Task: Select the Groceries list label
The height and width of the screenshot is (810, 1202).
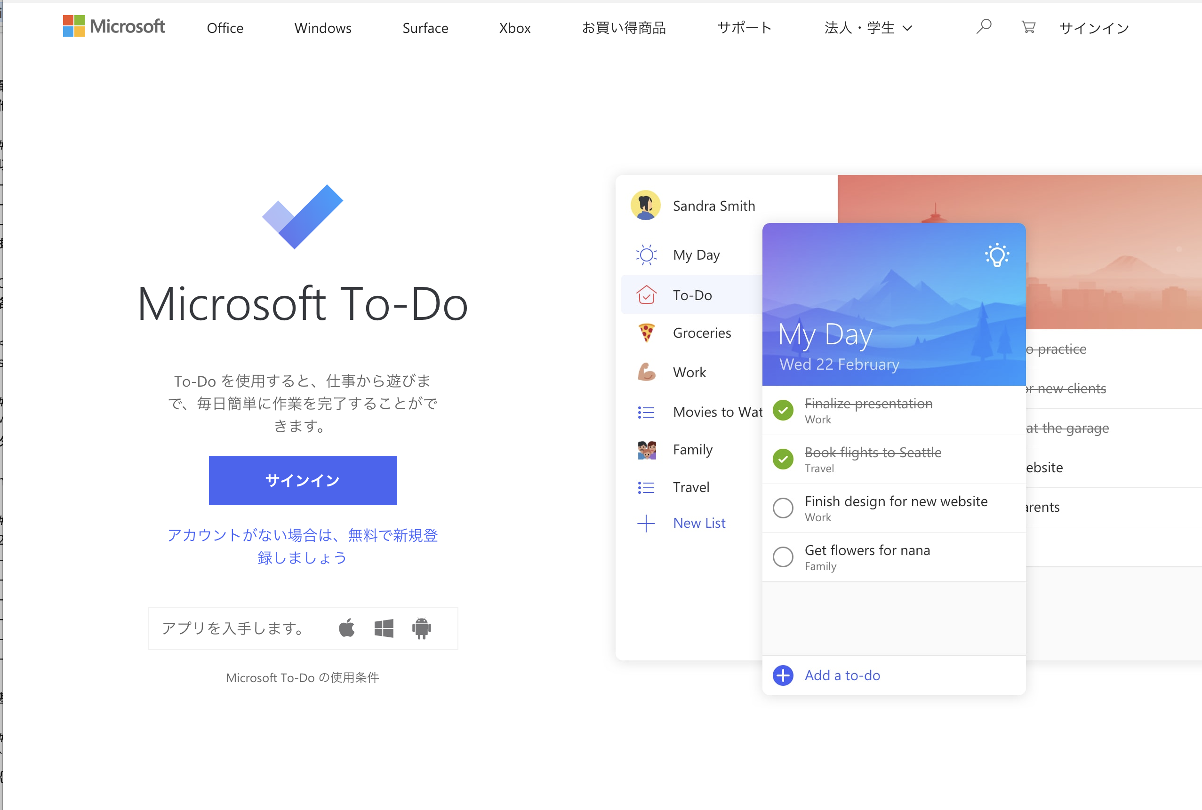Action: pyautogui.click(x=702, y=333)
